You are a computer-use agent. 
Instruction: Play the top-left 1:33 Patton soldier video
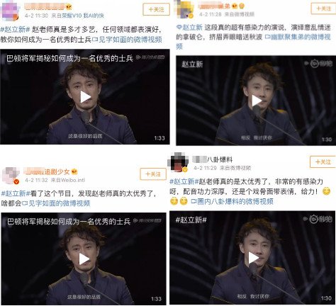coord(85,97)
